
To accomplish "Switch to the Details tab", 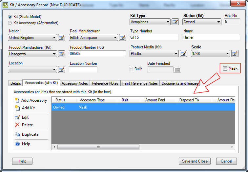I will coord(15,83).
